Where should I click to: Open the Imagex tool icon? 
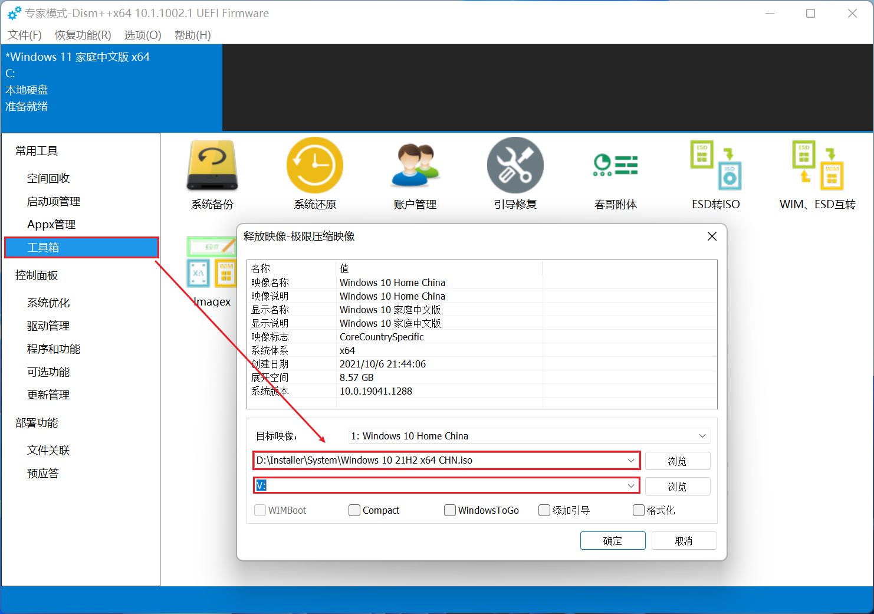(212, 271)
